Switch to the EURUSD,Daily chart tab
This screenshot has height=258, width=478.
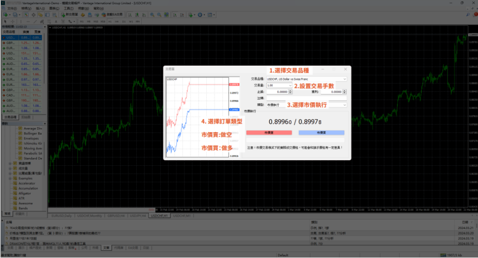(61, 216)
